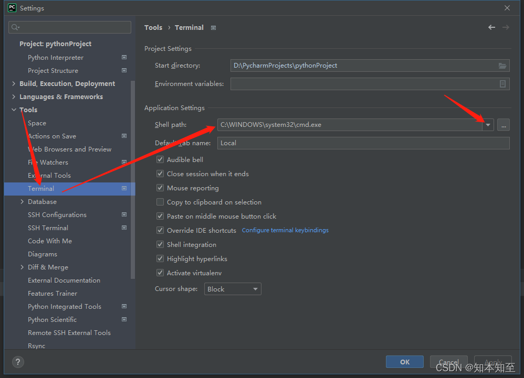Click project icon next to SSH Terminal
524x378 pixels.
coord(124,228)
